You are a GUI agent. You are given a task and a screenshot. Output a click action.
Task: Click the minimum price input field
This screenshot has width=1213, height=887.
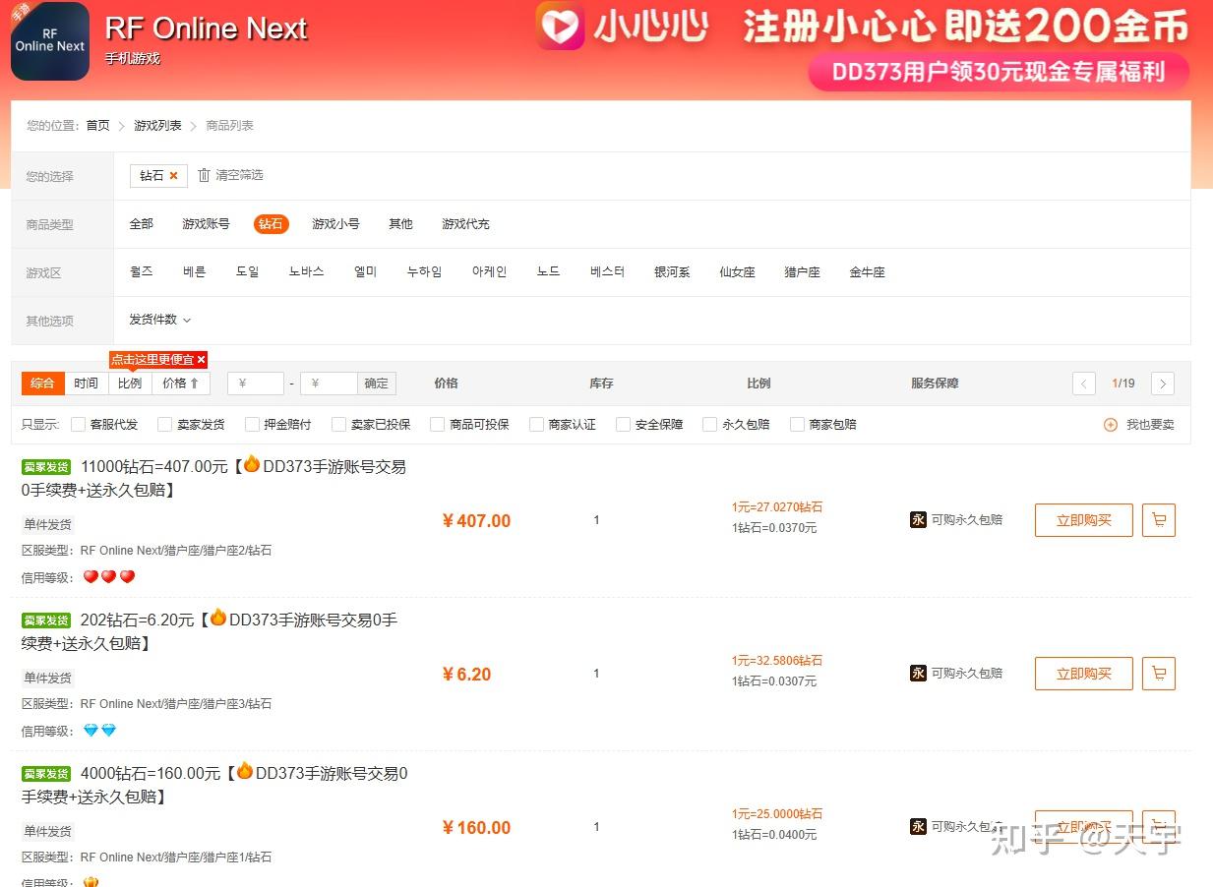pos(255,384)
